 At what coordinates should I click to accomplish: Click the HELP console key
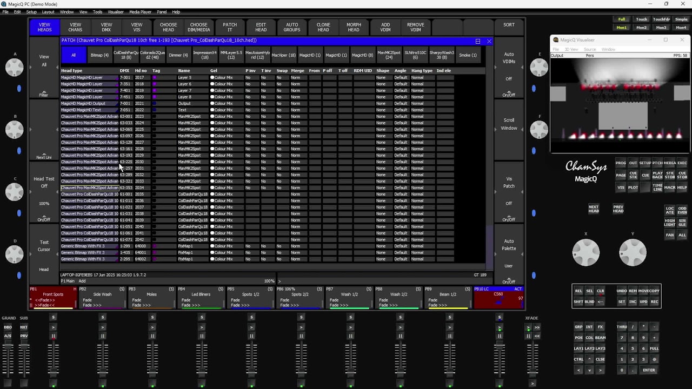[x=682, y=187]
